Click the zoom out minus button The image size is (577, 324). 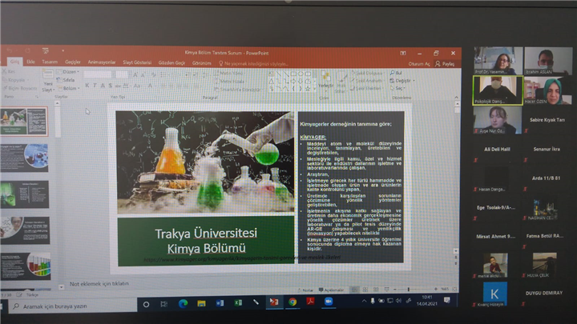pos(394,290)
